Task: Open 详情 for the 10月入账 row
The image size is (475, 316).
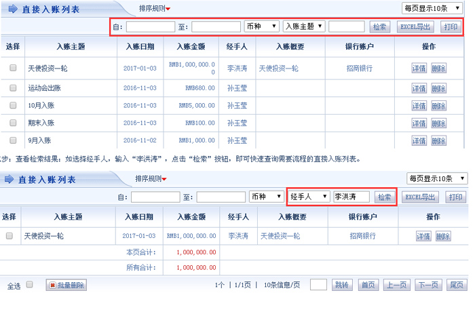Action: (419, 106)
